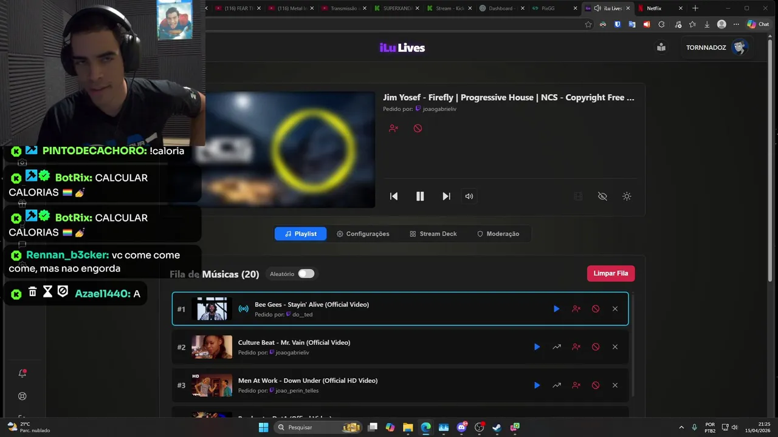Image resolution: width=778 pixels, height=437 pixels.
Task: Click the brightness sun icon in the player
Action: coord(627,196)
